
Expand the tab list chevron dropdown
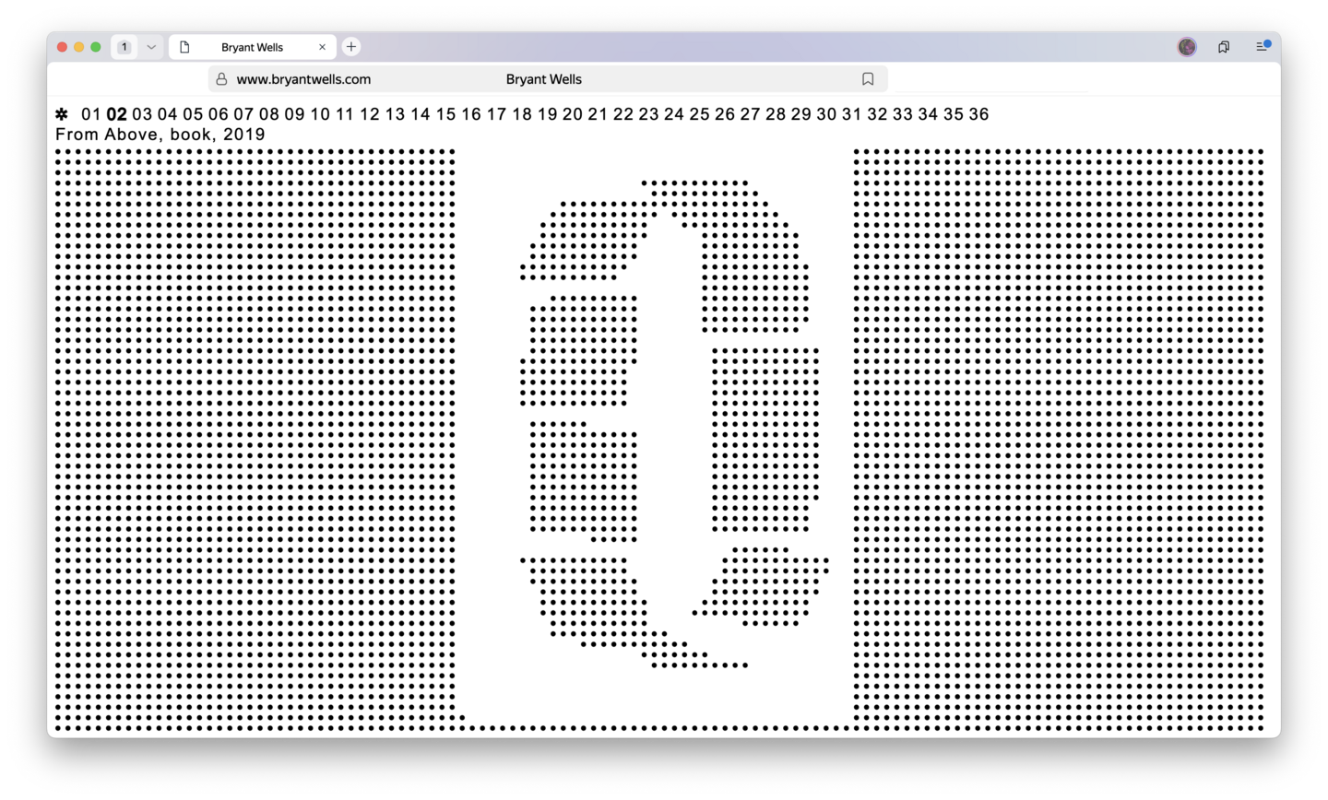(x=151, y=47)
